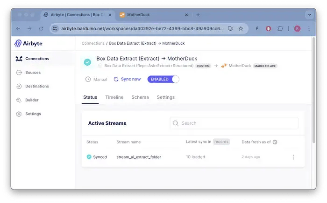Go forward in the browser

(29, 28)
